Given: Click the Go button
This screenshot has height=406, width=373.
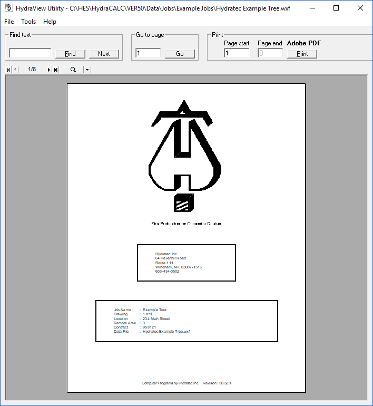Looking at the screenshot, I should pyautogui.click(x=180, y=54).
